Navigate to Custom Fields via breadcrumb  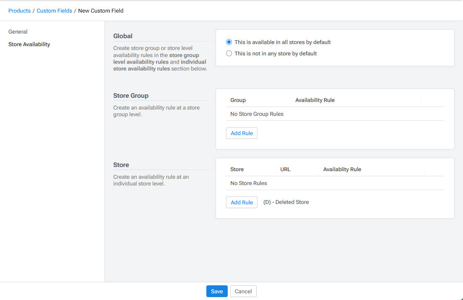pyautogui.click(x=54, y=10)
